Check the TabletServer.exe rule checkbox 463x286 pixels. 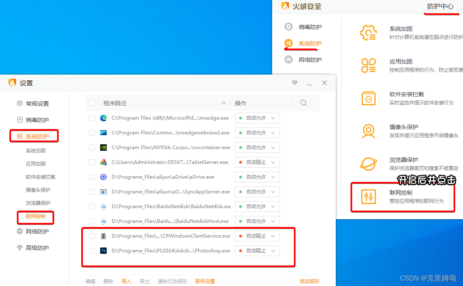coord(92,162)
